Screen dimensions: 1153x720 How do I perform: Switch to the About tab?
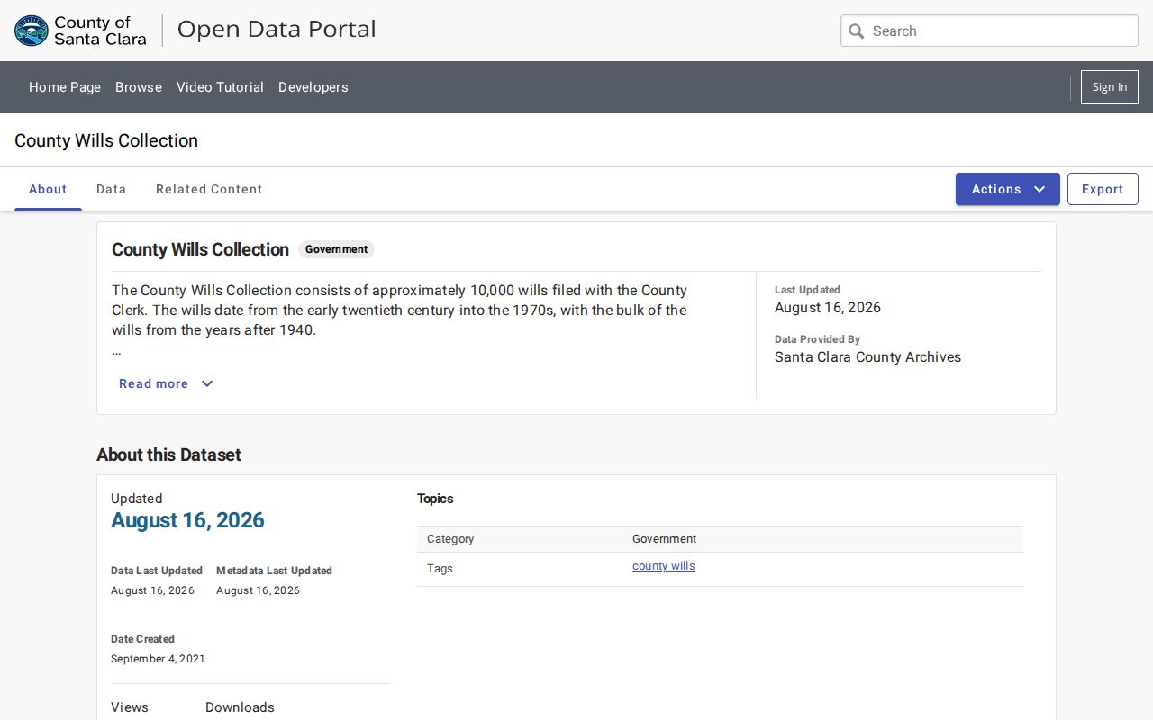coord(48,189)
